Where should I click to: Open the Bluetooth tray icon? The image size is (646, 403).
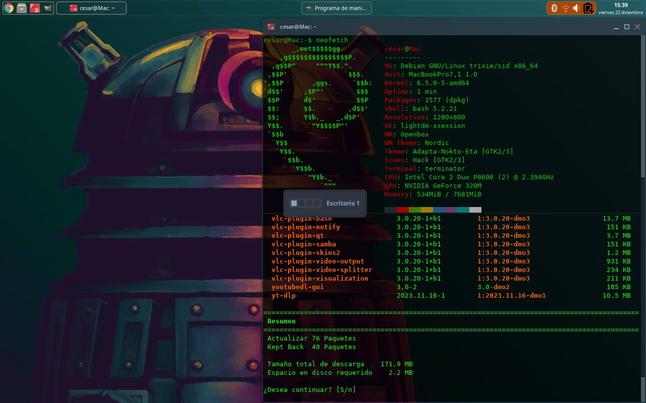coord(554,8)
